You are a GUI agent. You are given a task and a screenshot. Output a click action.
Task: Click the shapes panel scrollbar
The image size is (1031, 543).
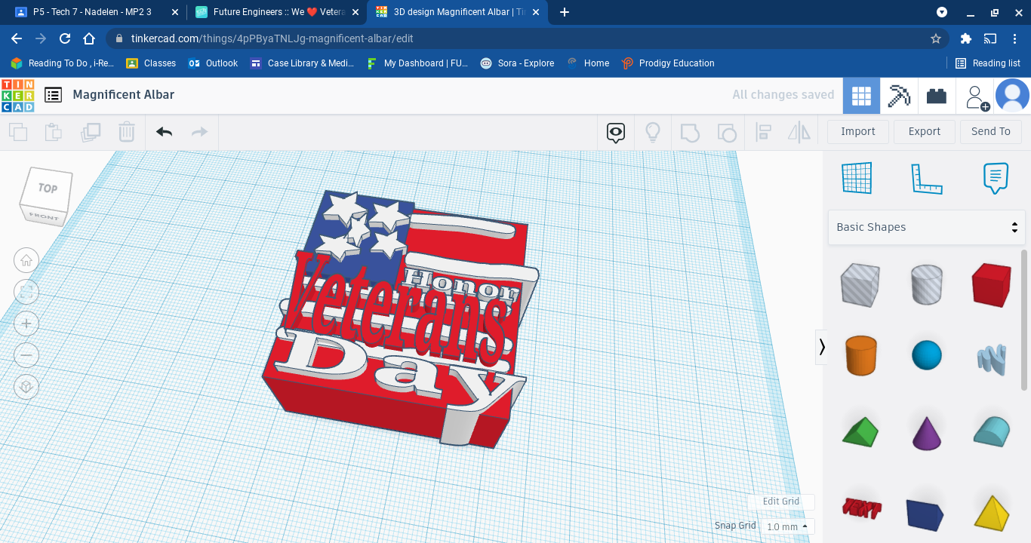tap(1024, 320)
